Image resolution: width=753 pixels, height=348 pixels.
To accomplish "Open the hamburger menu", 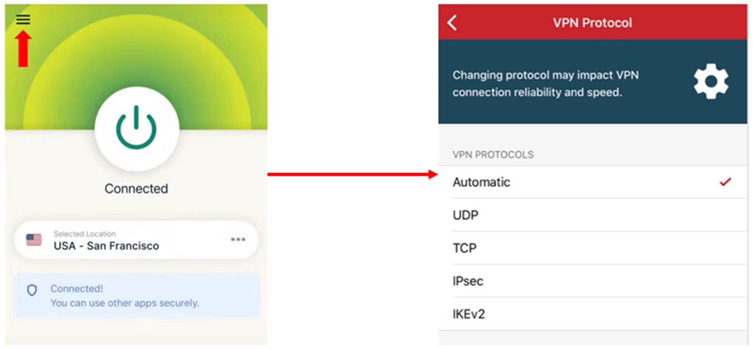I will point(24,20).
